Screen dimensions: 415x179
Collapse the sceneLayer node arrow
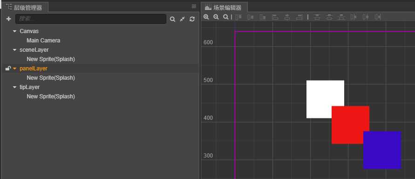click(14, 50)
